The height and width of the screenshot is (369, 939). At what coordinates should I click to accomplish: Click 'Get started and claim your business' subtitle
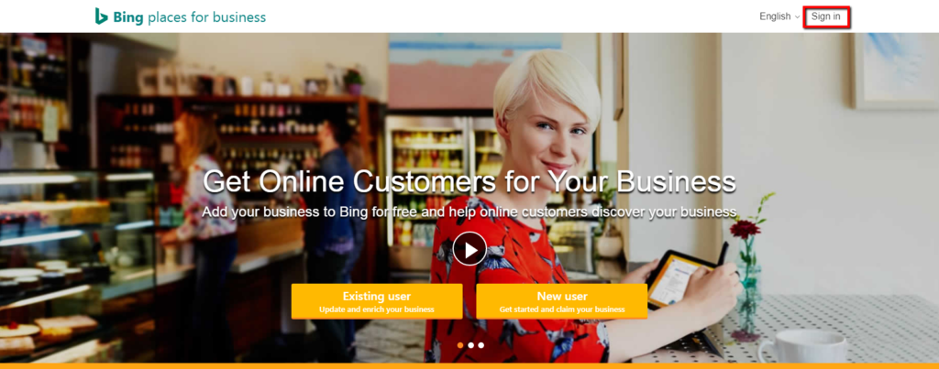pos(562,309)
